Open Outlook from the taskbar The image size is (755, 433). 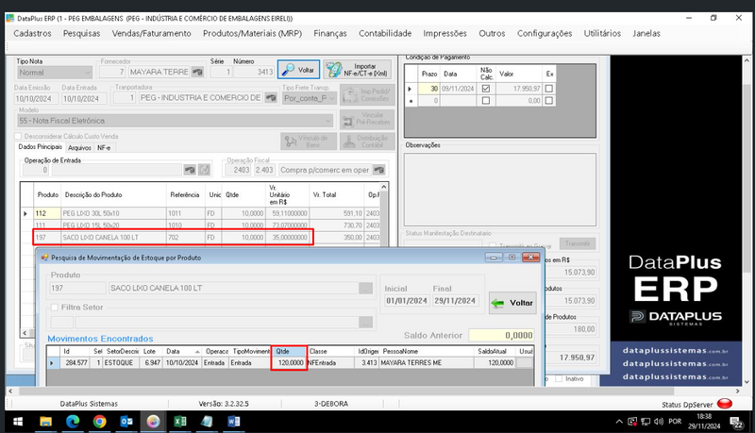pos(126,422)
